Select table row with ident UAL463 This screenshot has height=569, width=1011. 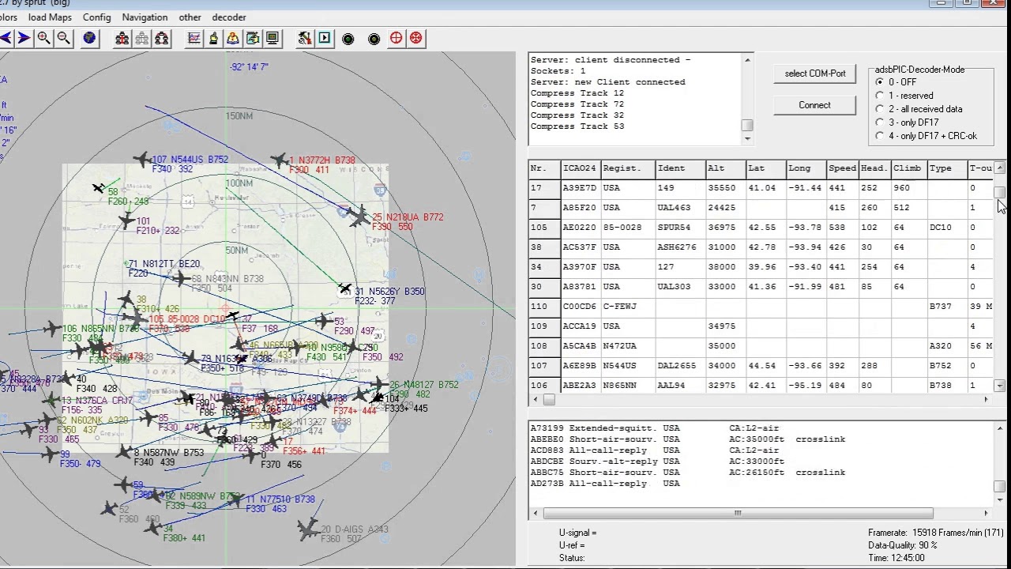pos(761,208)
